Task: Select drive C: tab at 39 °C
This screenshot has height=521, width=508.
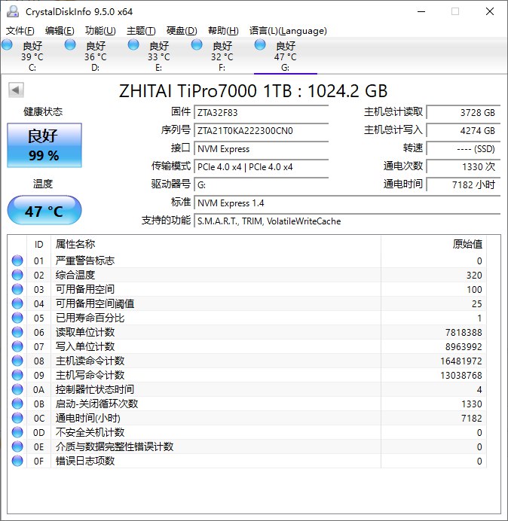Action: coord(32,56)
